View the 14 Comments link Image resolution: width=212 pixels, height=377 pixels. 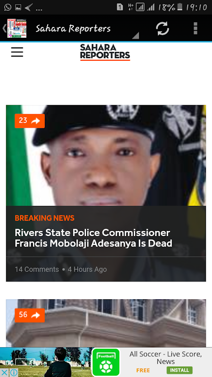coord(37,269)
